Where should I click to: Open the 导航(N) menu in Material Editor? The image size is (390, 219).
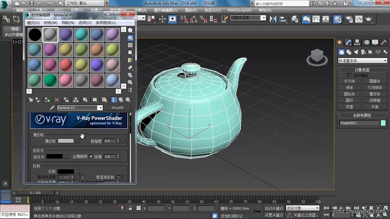(x=68, y=23)
